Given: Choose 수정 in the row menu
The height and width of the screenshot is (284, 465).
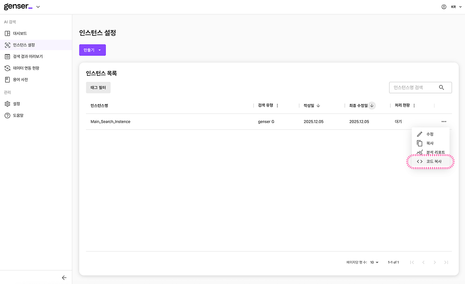Looking at the screenshot, I should [x=430, y=134].
